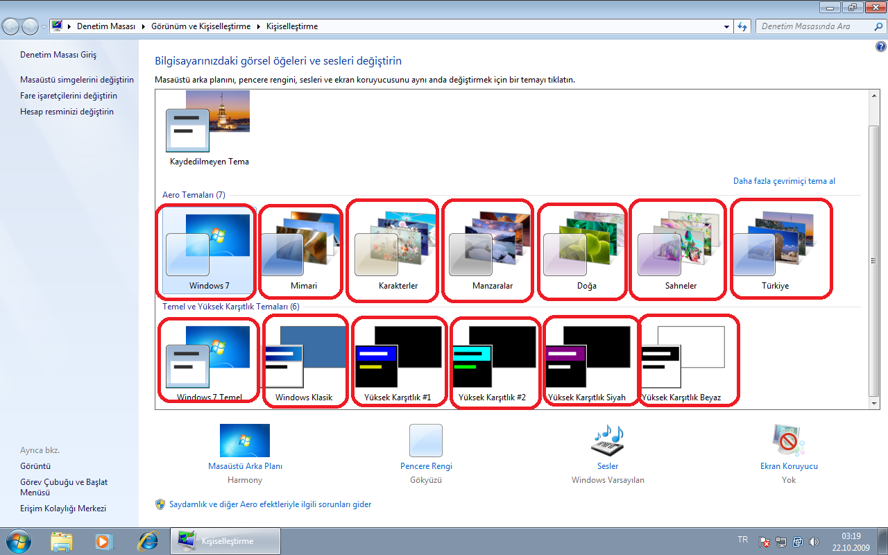Click Daha fazla çevrimiçi tema al link

click(784, 181)
